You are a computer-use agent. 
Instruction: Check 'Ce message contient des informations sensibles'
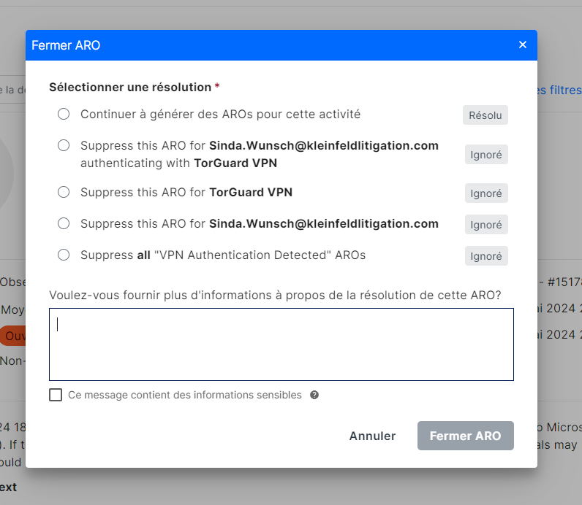[56, 395]
